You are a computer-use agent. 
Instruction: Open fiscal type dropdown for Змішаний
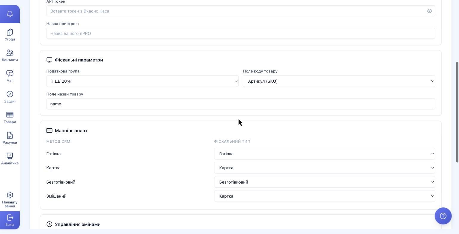point(324,196)
